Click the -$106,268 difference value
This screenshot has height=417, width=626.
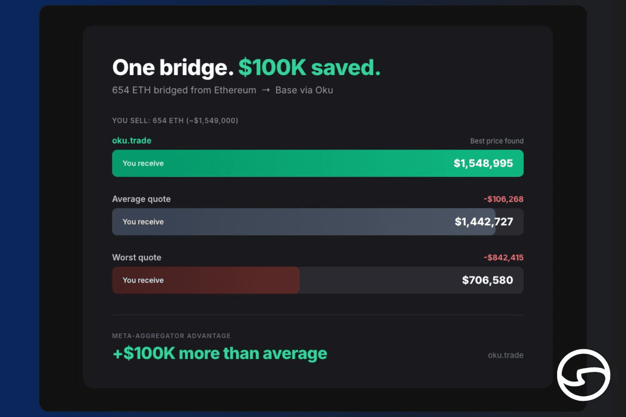(503, 199)
